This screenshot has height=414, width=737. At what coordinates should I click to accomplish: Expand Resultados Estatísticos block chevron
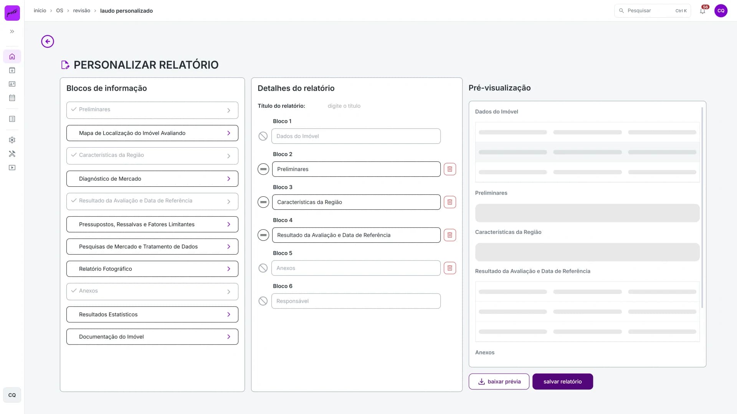pos(229,314)
